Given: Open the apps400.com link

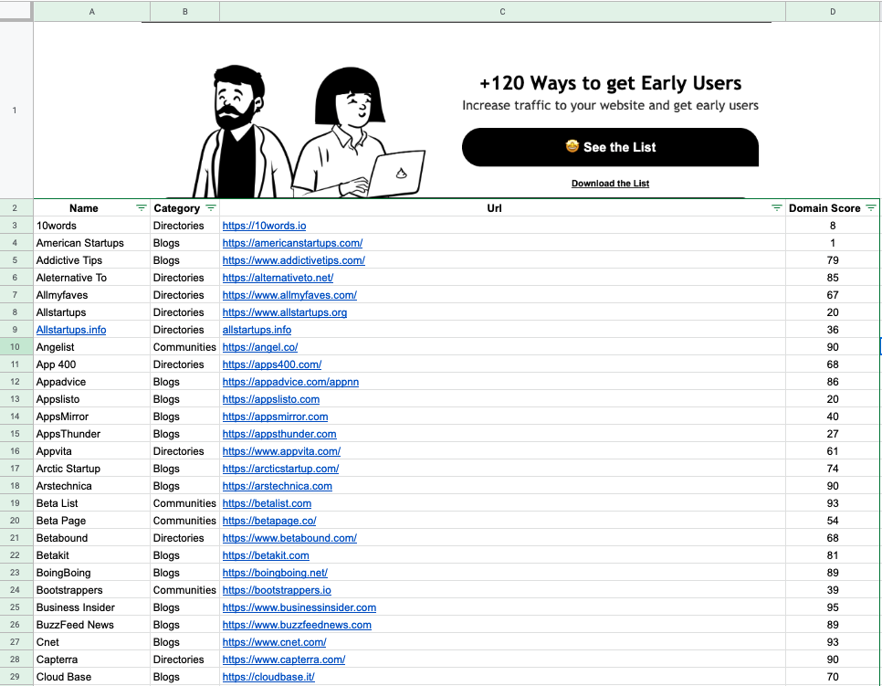Looking at the screenshot, I should point(272,364).
